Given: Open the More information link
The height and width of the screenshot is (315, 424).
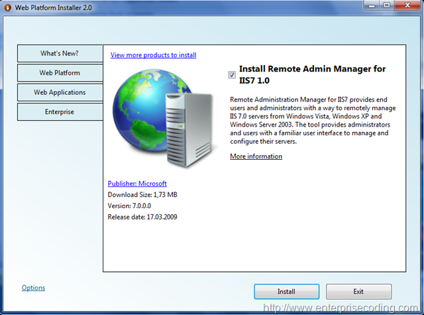Looking at the screenshot, I should pyautogui.click(x=256, y=157).
